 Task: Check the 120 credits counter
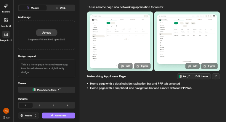pos(6,118)
